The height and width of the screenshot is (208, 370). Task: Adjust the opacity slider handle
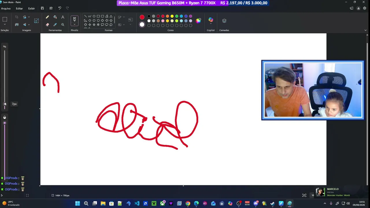click(4, 123)
